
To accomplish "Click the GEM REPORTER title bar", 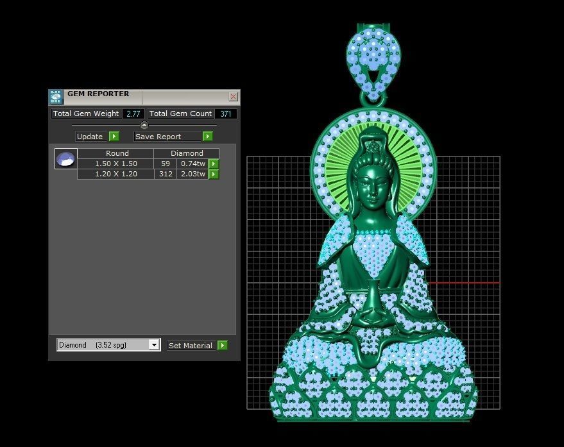I will point(144,97).
